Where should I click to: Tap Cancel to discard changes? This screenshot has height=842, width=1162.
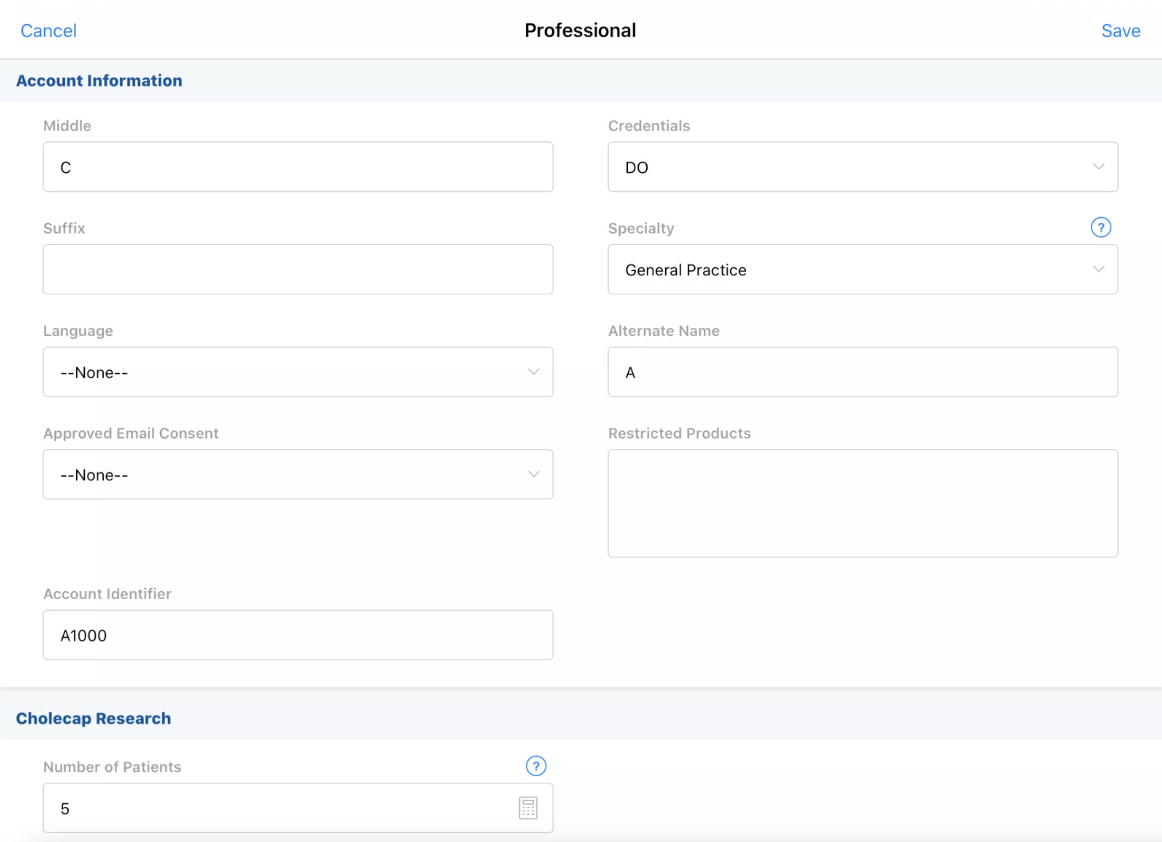[x=49, y=31]
